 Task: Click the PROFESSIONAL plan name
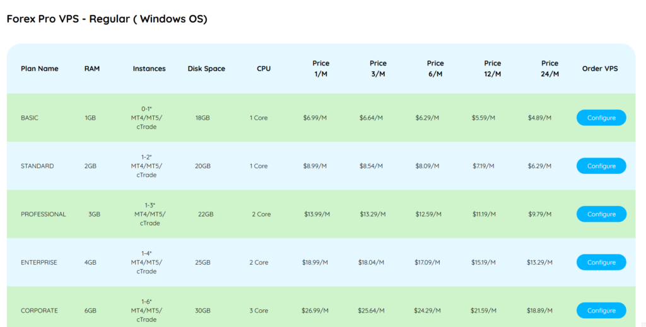(x=43, y=214)
